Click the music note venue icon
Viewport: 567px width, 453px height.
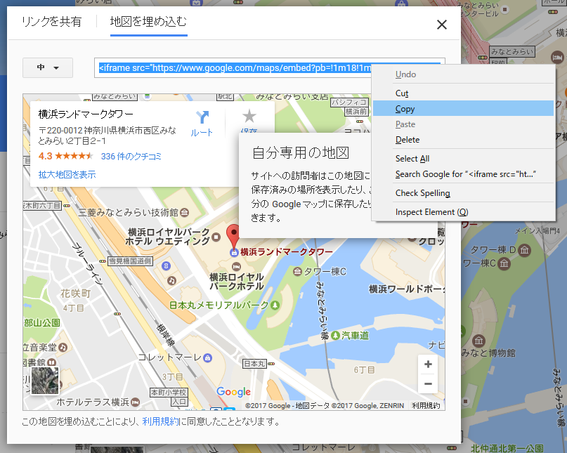tap(171, 280)
